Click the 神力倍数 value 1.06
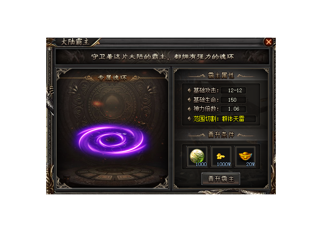This screenshot has width=322, height=232. [x=233, y=109]
